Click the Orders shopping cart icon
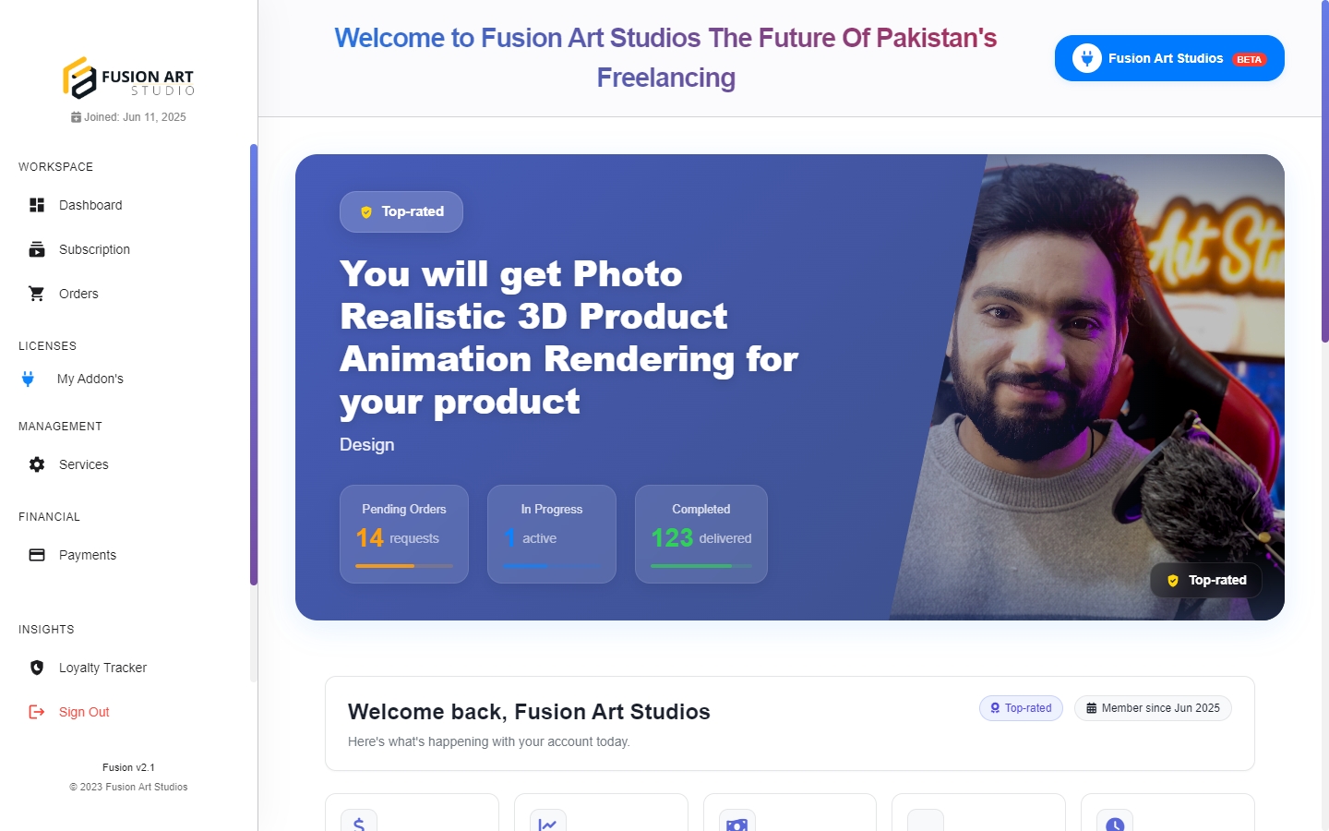Image resolution: width=1329 pixels, height=831 pixels. [x=37, y=294]
